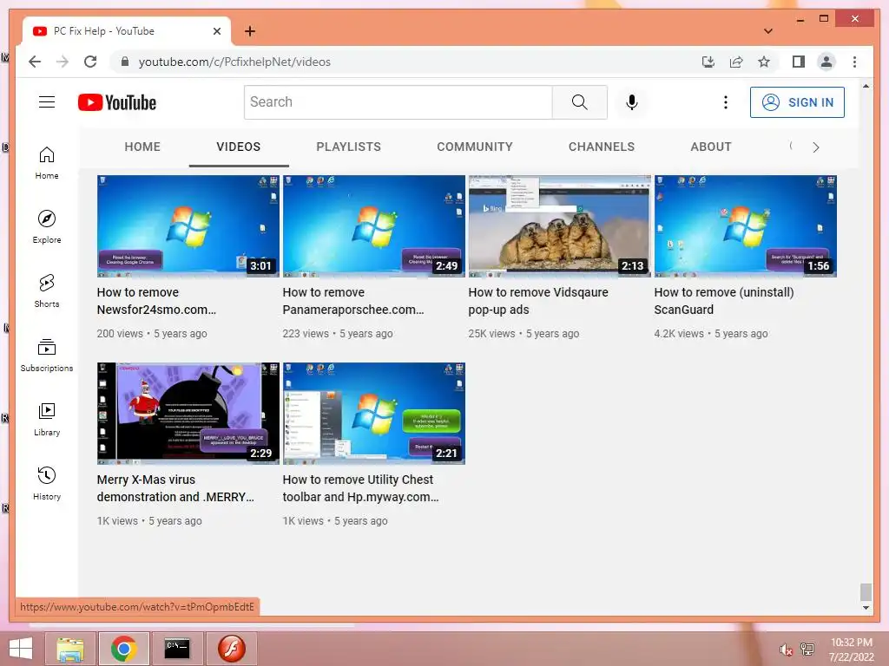The width and height of the screenshot is (889, 666).
Task: Open Chrome three-dot menu
Action: pos(854,62)
